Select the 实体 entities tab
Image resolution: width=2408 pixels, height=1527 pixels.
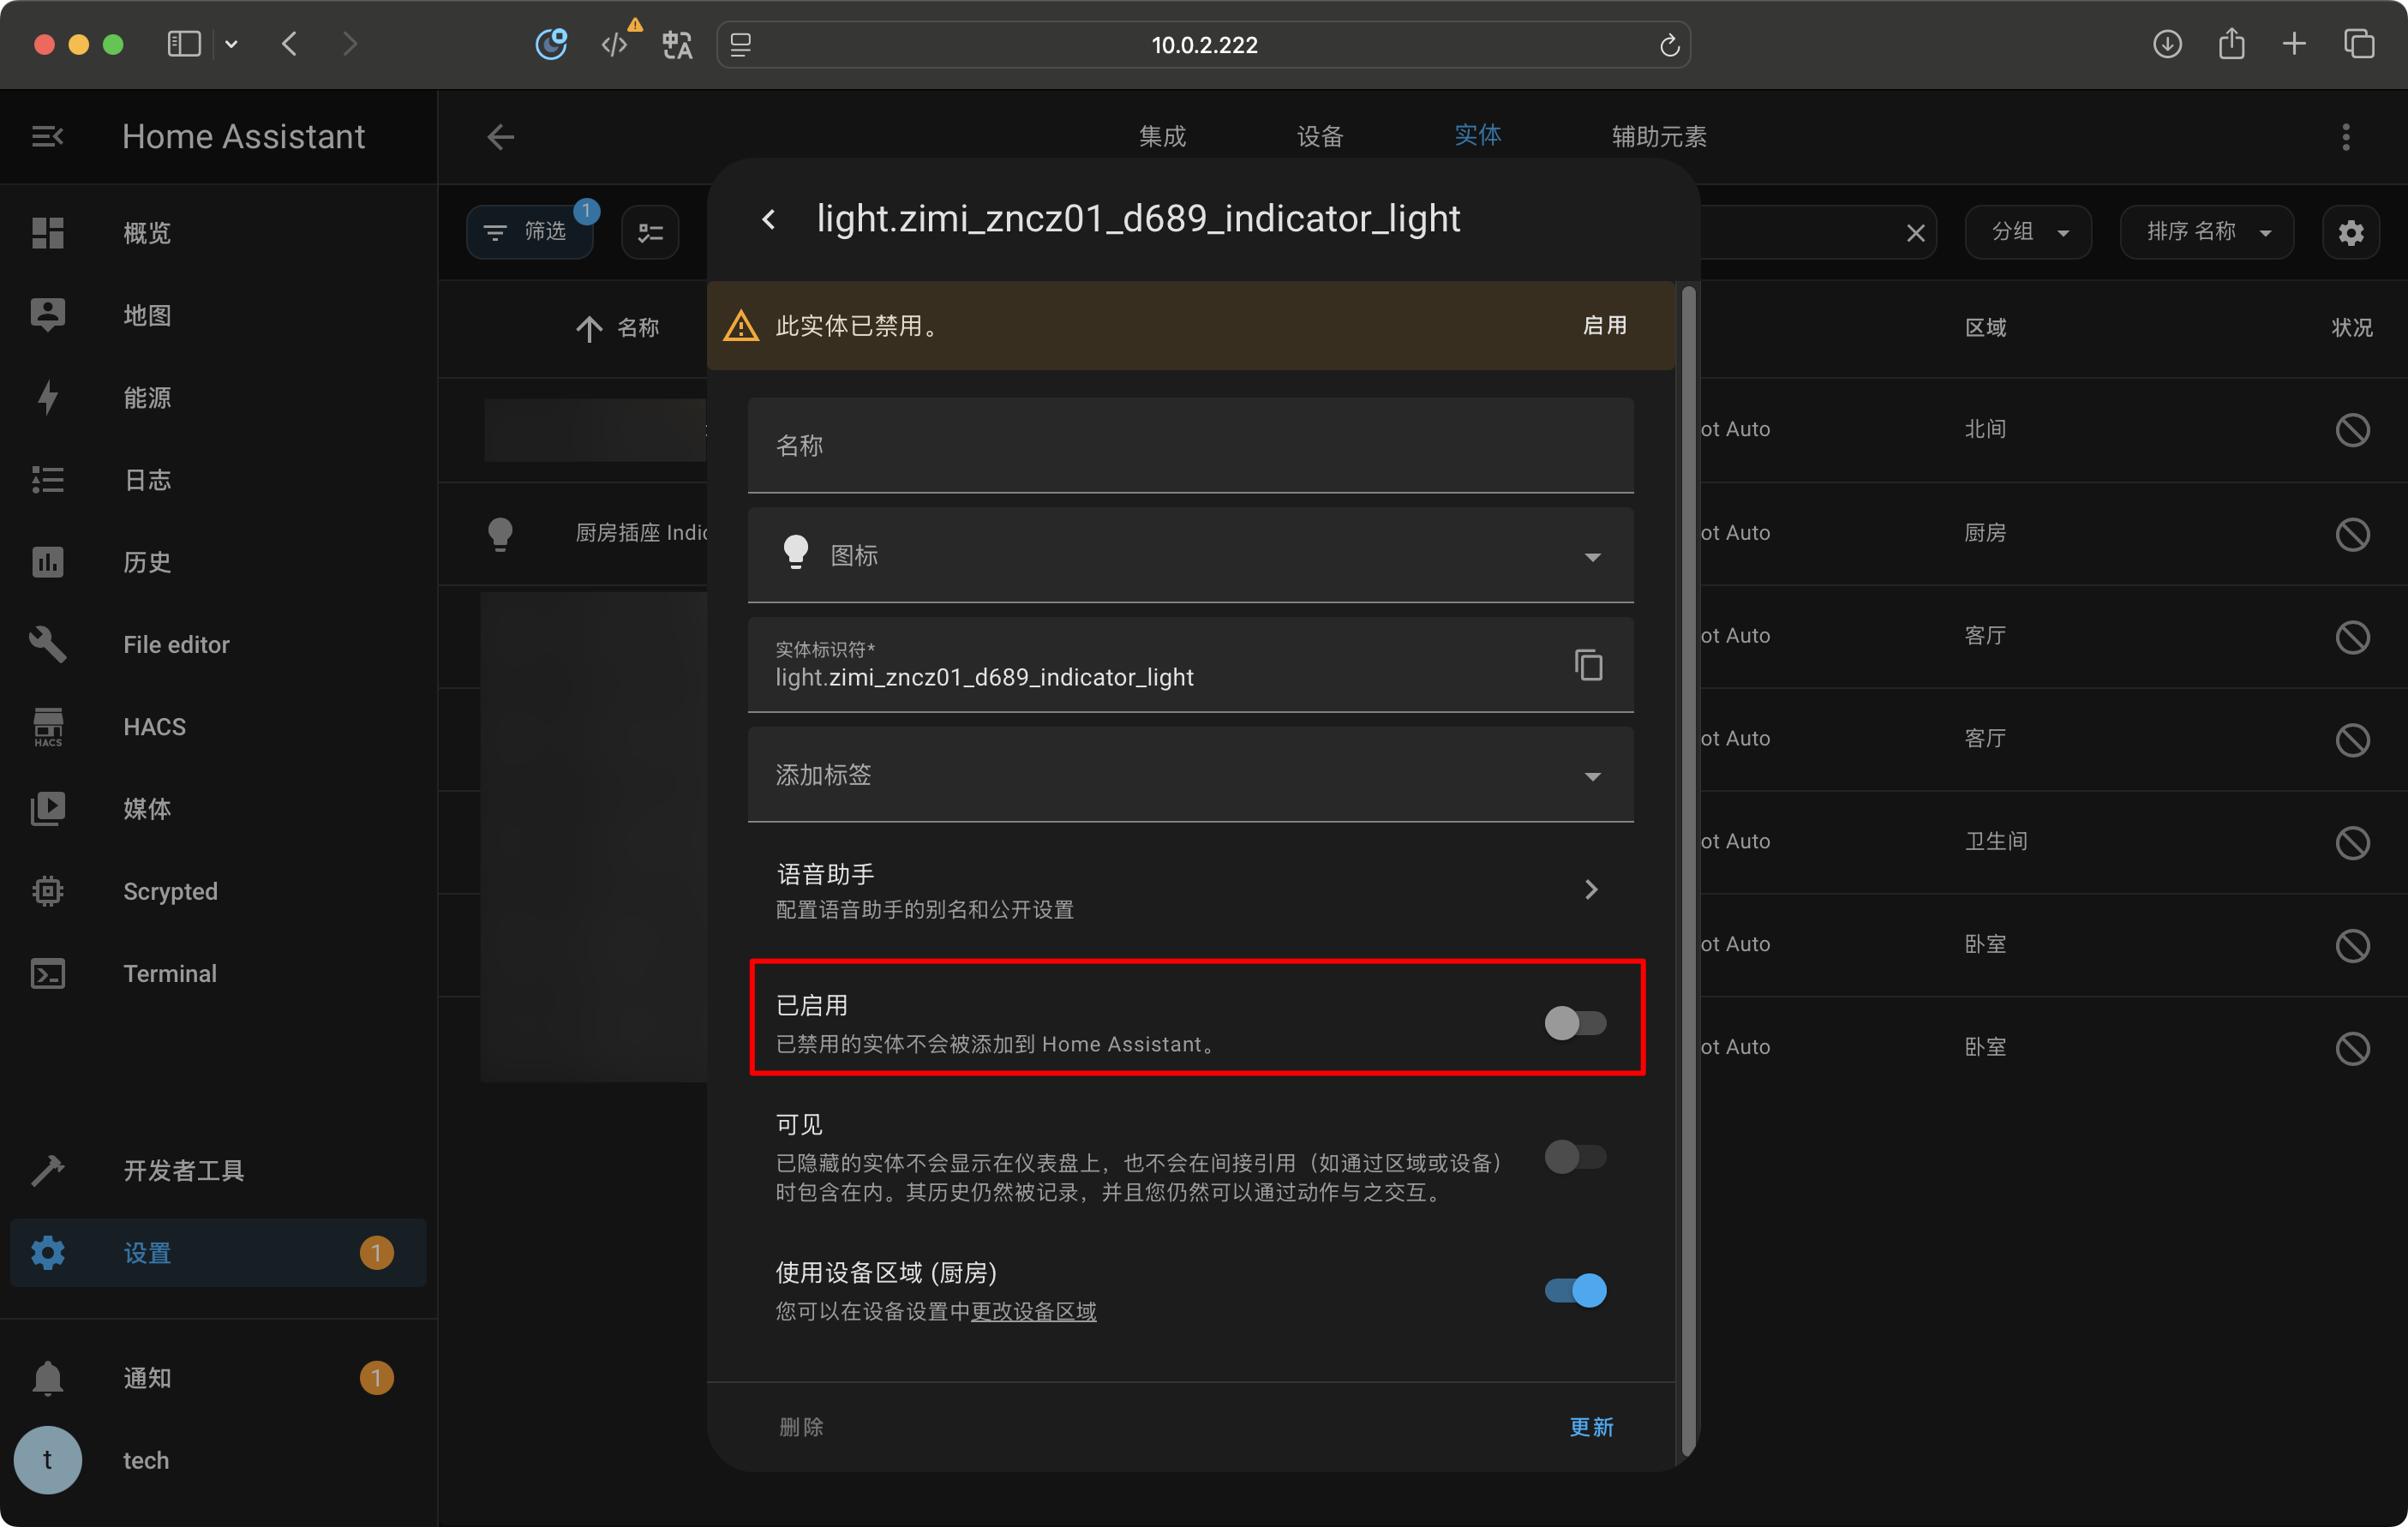coord(1477,135)
